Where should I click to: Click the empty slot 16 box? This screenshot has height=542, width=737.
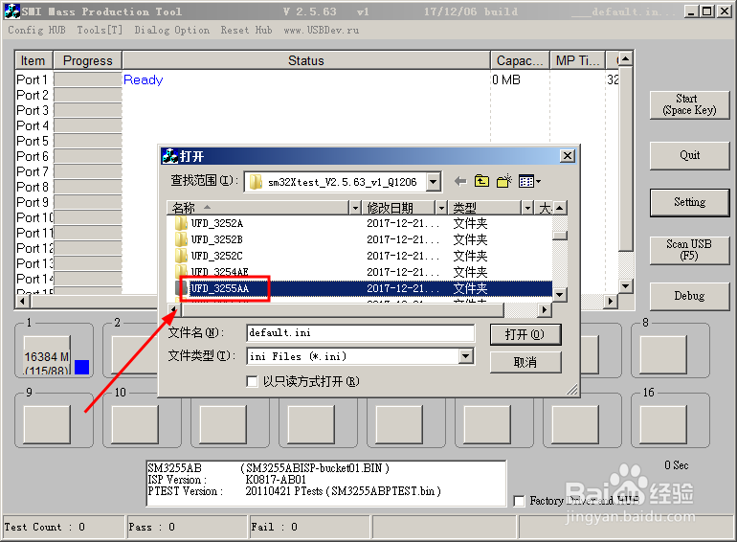pyautogui.click(x=663, y=424)
